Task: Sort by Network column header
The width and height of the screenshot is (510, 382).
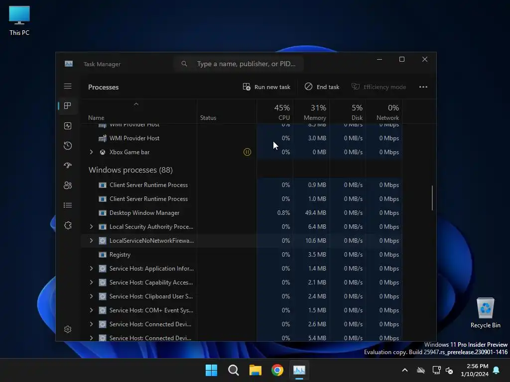Action: point(384,112)
